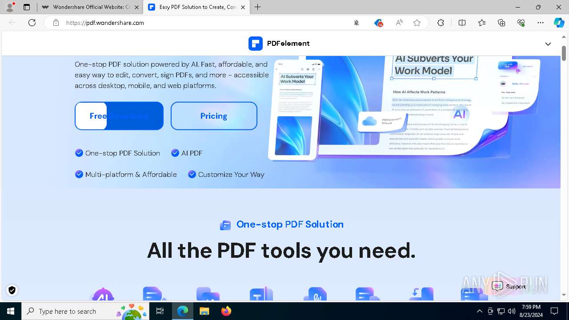
Task: Click the taskbar search box
Action: (x=85, y=311)
